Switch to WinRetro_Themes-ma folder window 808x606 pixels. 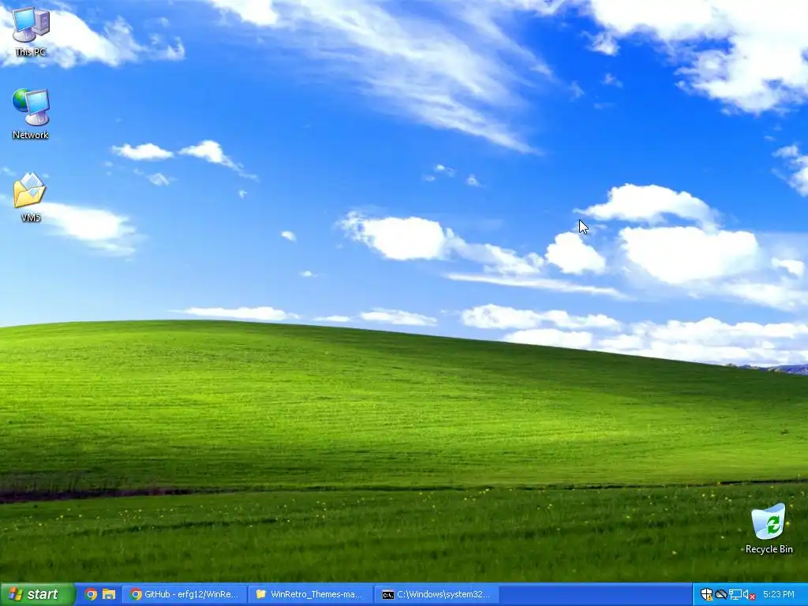pyautogui.click(x=311, y=595)
